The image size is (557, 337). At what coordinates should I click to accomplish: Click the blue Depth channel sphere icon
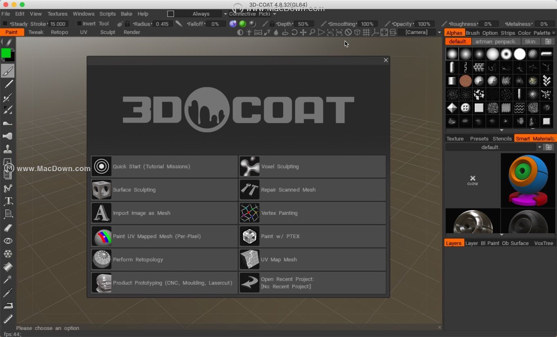233,24
